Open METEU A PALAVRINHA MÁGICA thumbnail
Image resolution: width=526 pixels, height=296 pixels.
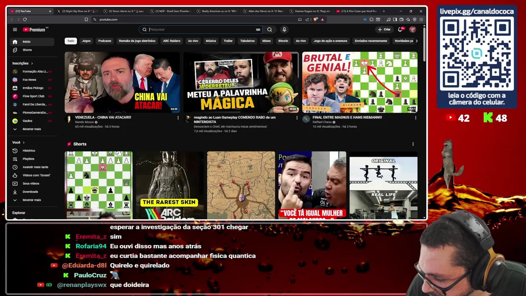(241, 82)
